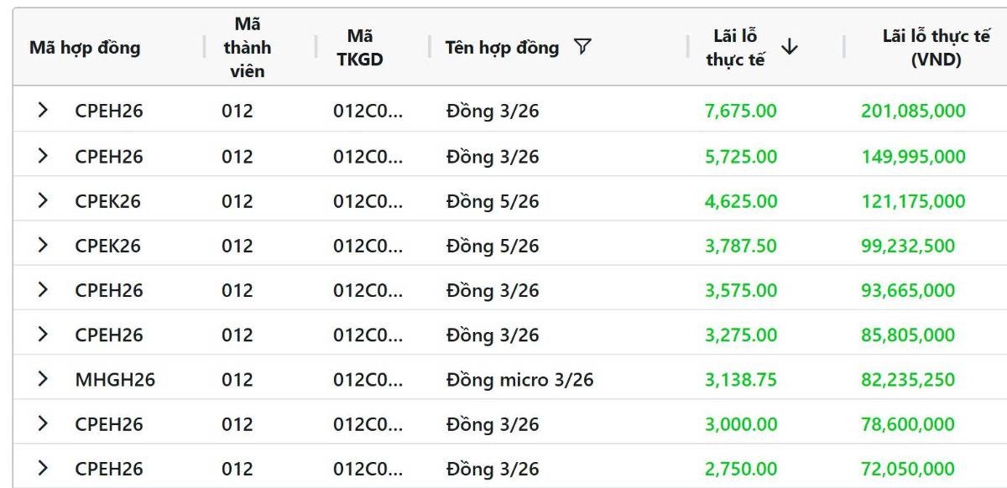Click the Tên hợp đồng header label
This screenshot has height=488, width=1007.
[x=502, y=48]
